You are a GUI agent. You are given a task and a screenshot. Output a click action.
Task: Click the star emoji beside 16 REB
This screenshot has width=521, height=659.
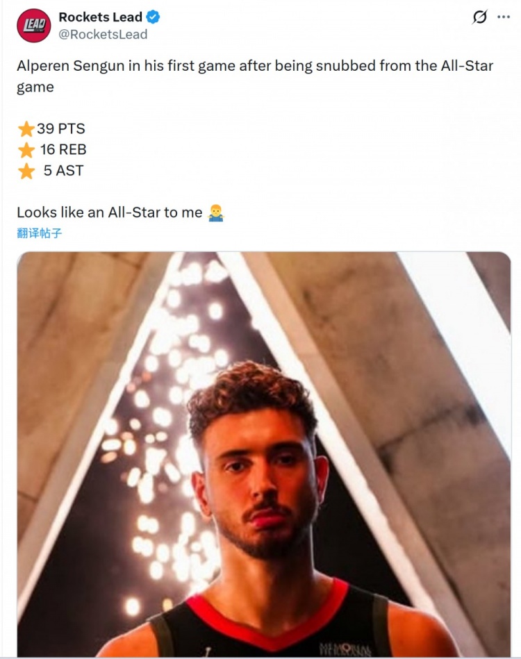pyautogui.click(x=26, y=149)
